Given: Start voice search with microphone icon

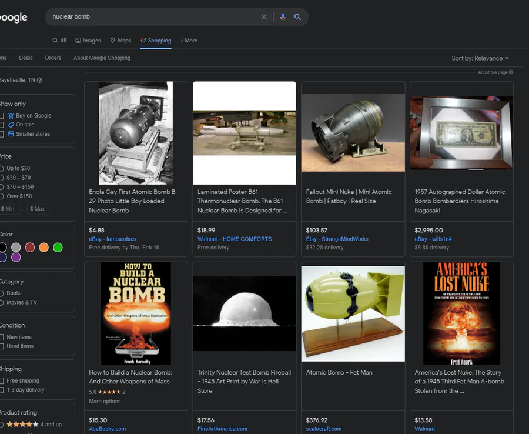Looking at the screenshot, I should 283,17.
